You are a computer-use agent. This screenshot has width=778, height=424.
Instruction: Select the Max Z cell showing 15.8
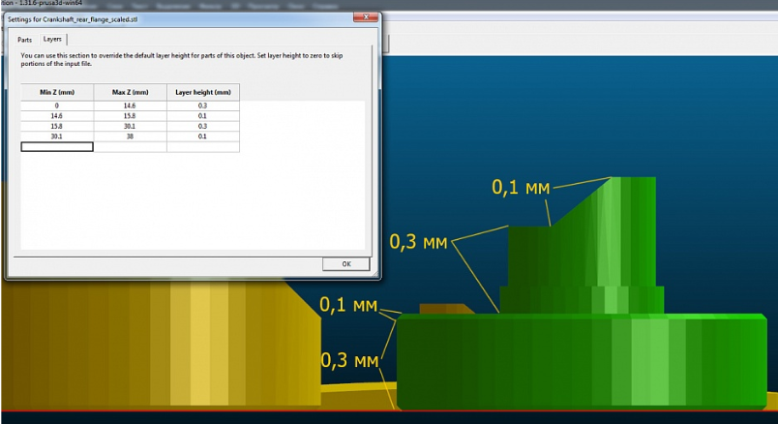point(130,116)
